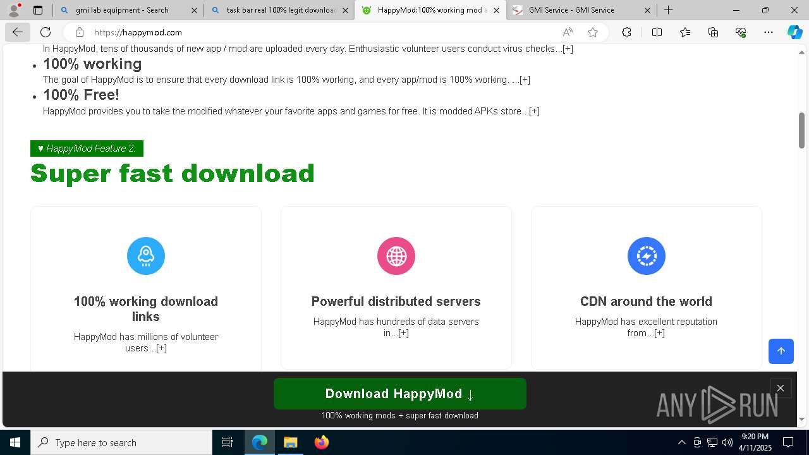This screenshot has height=455, width=809.
Task: Open the Edge profile icon
Action: [x=14, y=10]
